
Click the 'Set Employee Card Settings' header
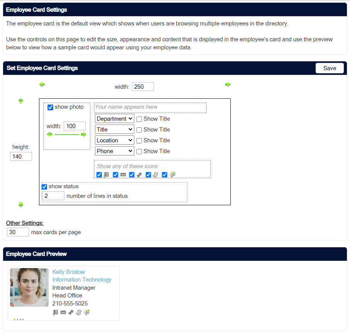coord(42,68)
